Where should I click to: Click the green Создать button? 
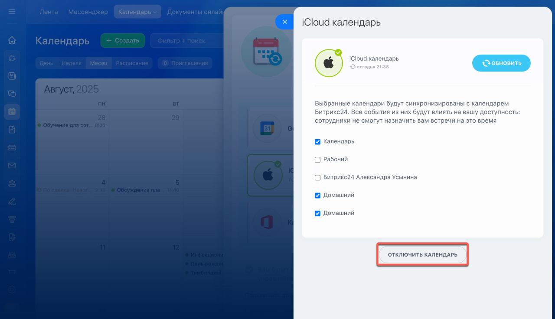click(123, 41)
